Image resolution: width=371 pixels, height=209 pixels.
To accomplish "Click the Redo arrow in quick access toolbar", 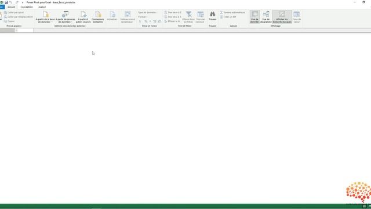I will (x=17, y=2).
